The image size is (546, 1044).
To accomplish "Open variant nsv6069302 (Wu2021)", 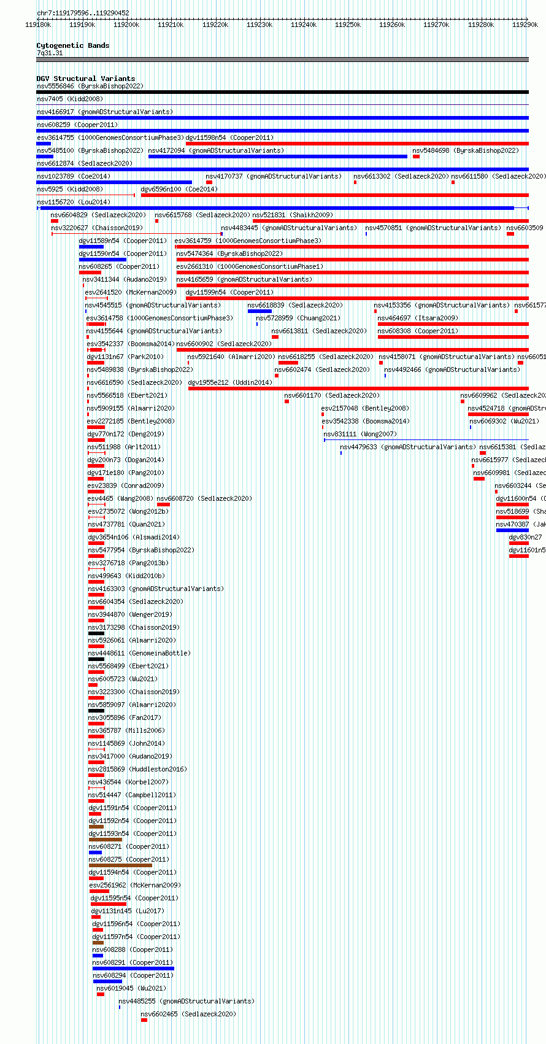I will [x=505, y=421].
